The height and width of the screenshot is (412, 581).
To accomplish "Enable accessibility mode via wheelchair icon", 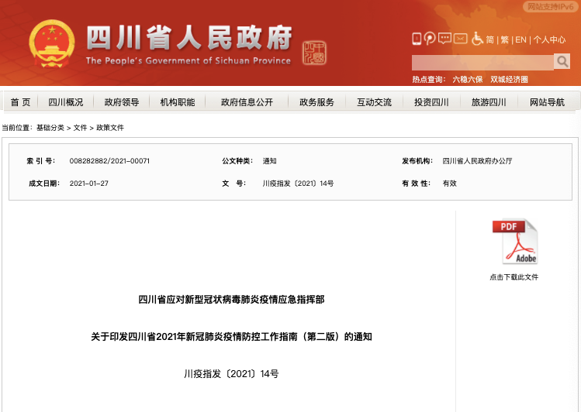I will tap(477, 39).
